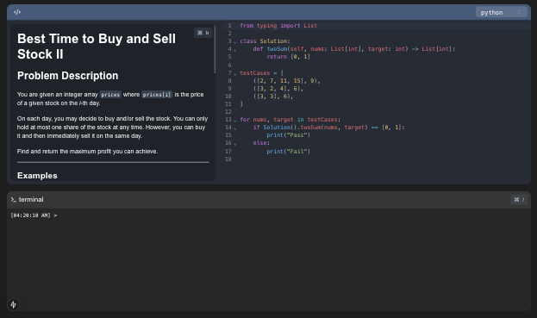Click the command-b shortcut badge
The image size is (537, 318).
(203, 33)
